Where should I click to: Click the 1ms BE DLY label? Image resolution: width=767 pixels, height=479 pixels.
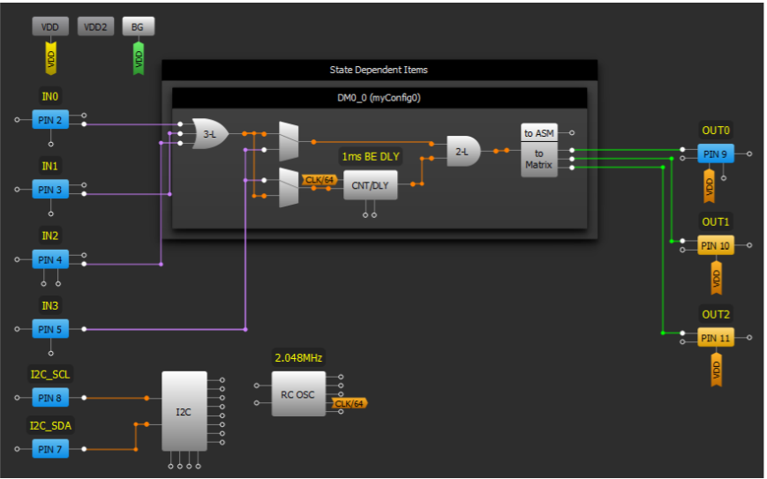[371, 156]
